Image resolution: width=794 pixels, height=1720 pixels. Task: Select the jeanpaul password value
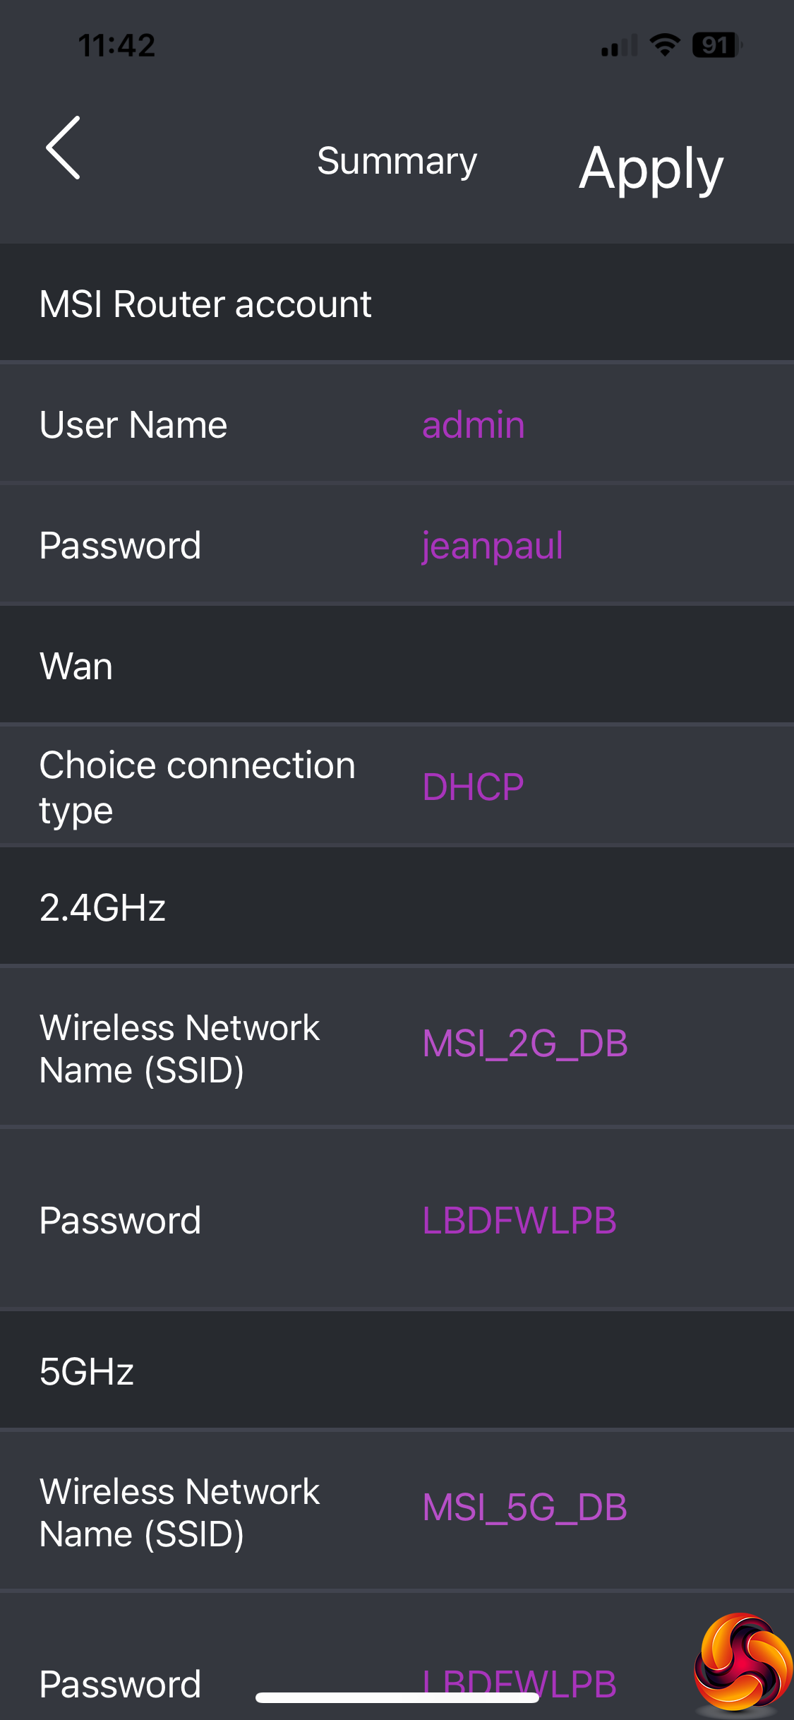click(x=492, y=546)
